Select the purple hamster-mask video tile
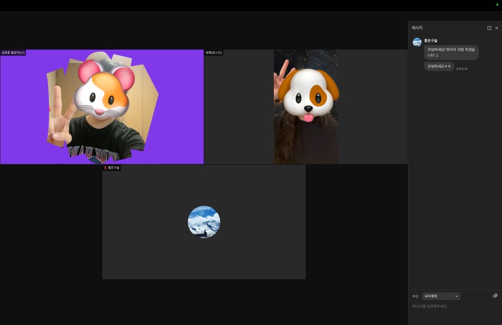This screenshot has height=325, width=502. 102,107
